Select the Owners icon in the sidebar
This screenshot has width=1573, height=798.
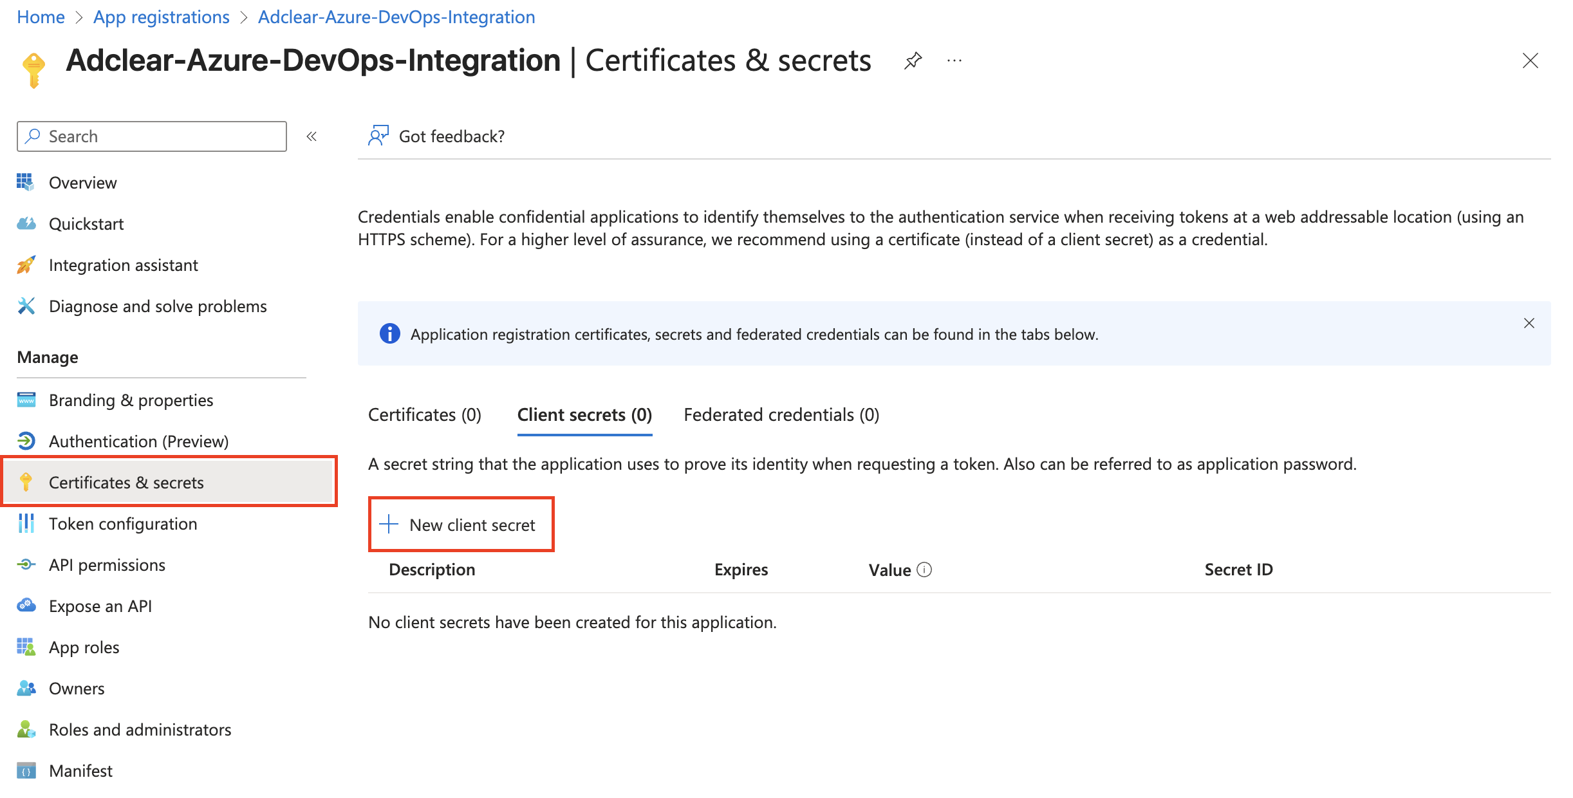[26, 688]
